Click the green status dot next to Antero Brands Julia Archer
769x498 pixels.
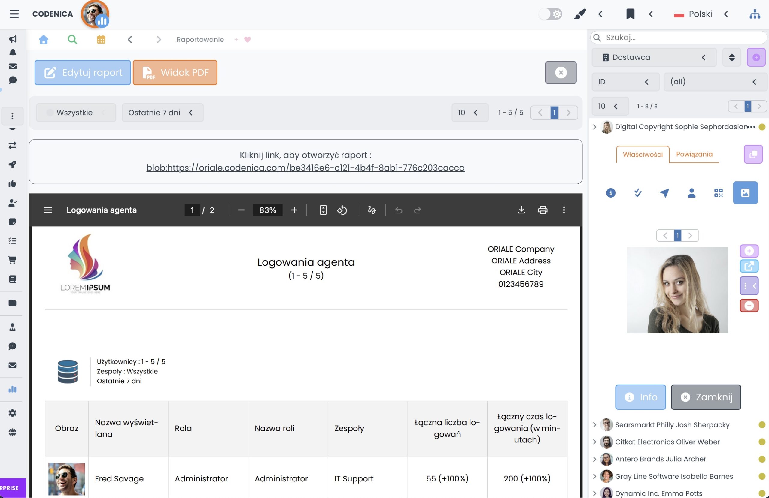point(762,459)
